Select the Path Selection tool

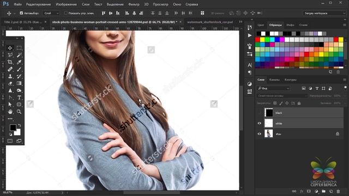pos(10,105)
